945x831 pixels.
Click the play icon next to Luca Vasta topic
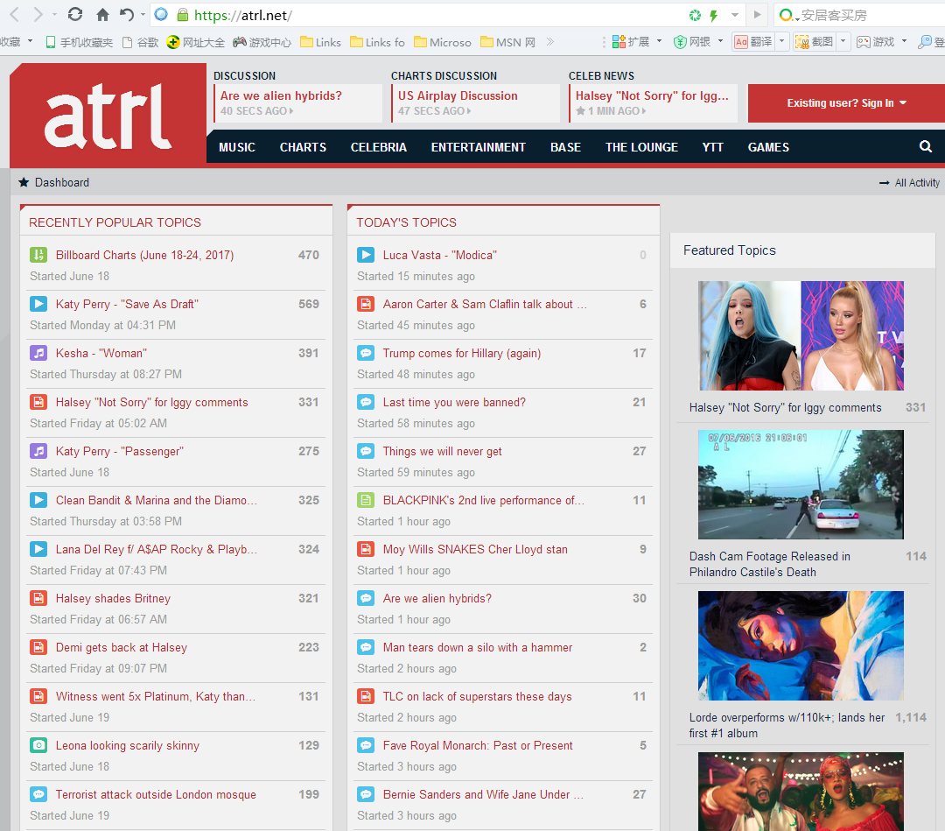pos(366,255)
